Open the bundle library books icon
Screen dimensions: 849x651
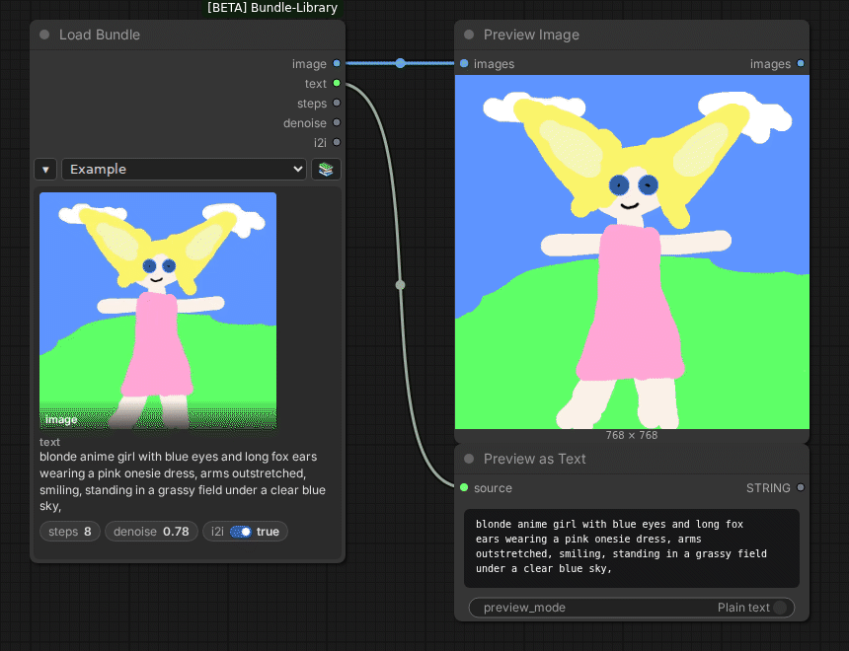(x=326, y=170)
